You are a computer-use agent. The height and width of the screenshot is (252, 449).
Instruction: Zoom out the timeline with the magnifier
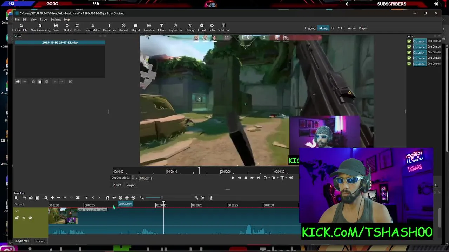click(142, 198)
